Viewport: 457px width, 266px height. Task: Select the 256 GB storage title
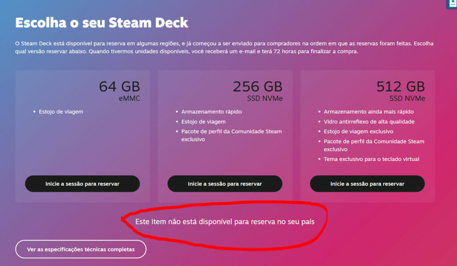coord(258,86)
